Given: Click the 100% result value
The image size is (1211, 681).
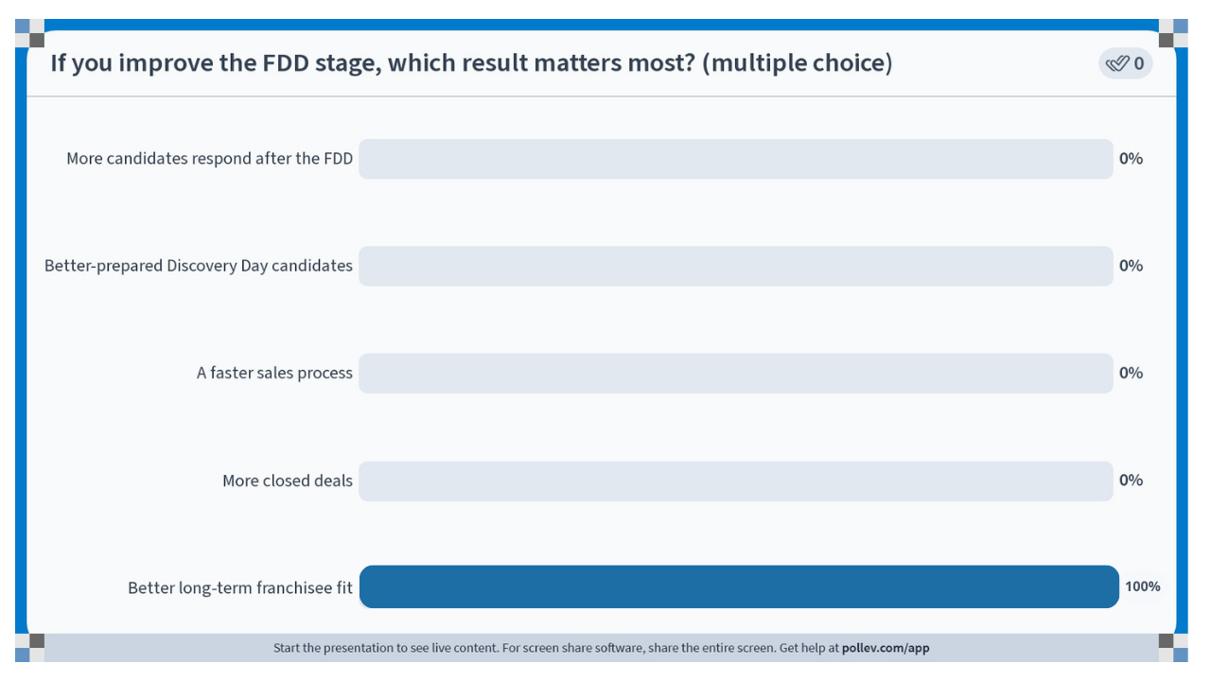Looking at the screenshot, I should (1143, 586).
